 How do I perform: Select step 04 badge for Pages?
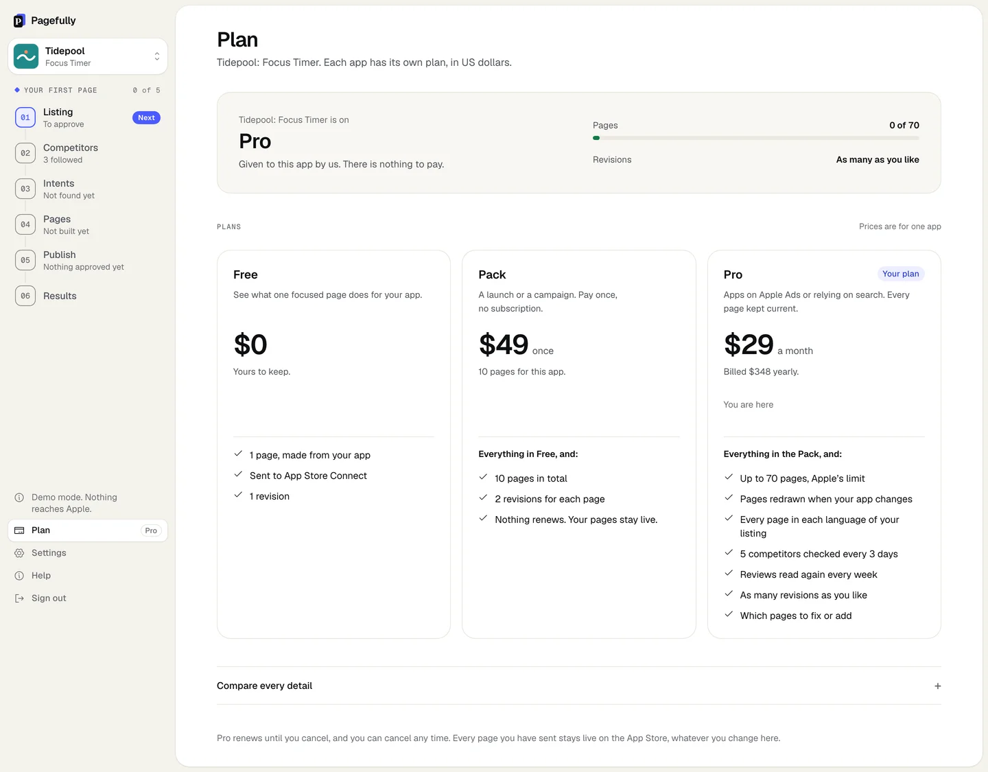click(25, 224)
